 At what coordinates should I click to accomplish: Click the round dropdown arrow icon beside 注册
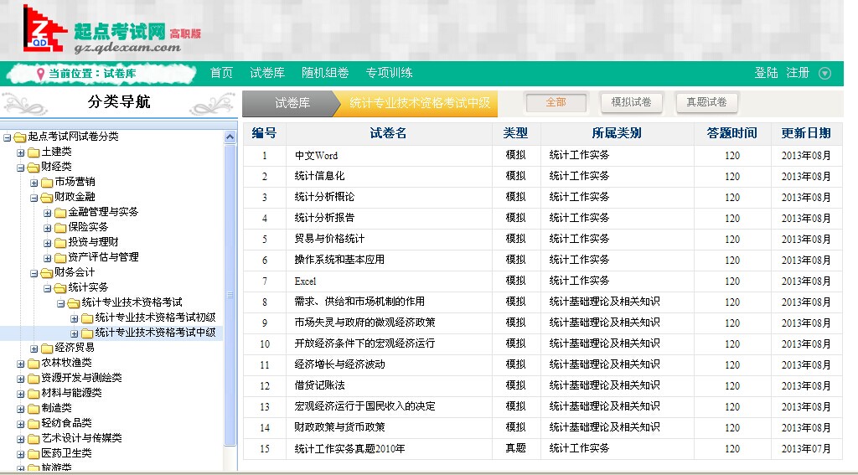tap(824, 74)
